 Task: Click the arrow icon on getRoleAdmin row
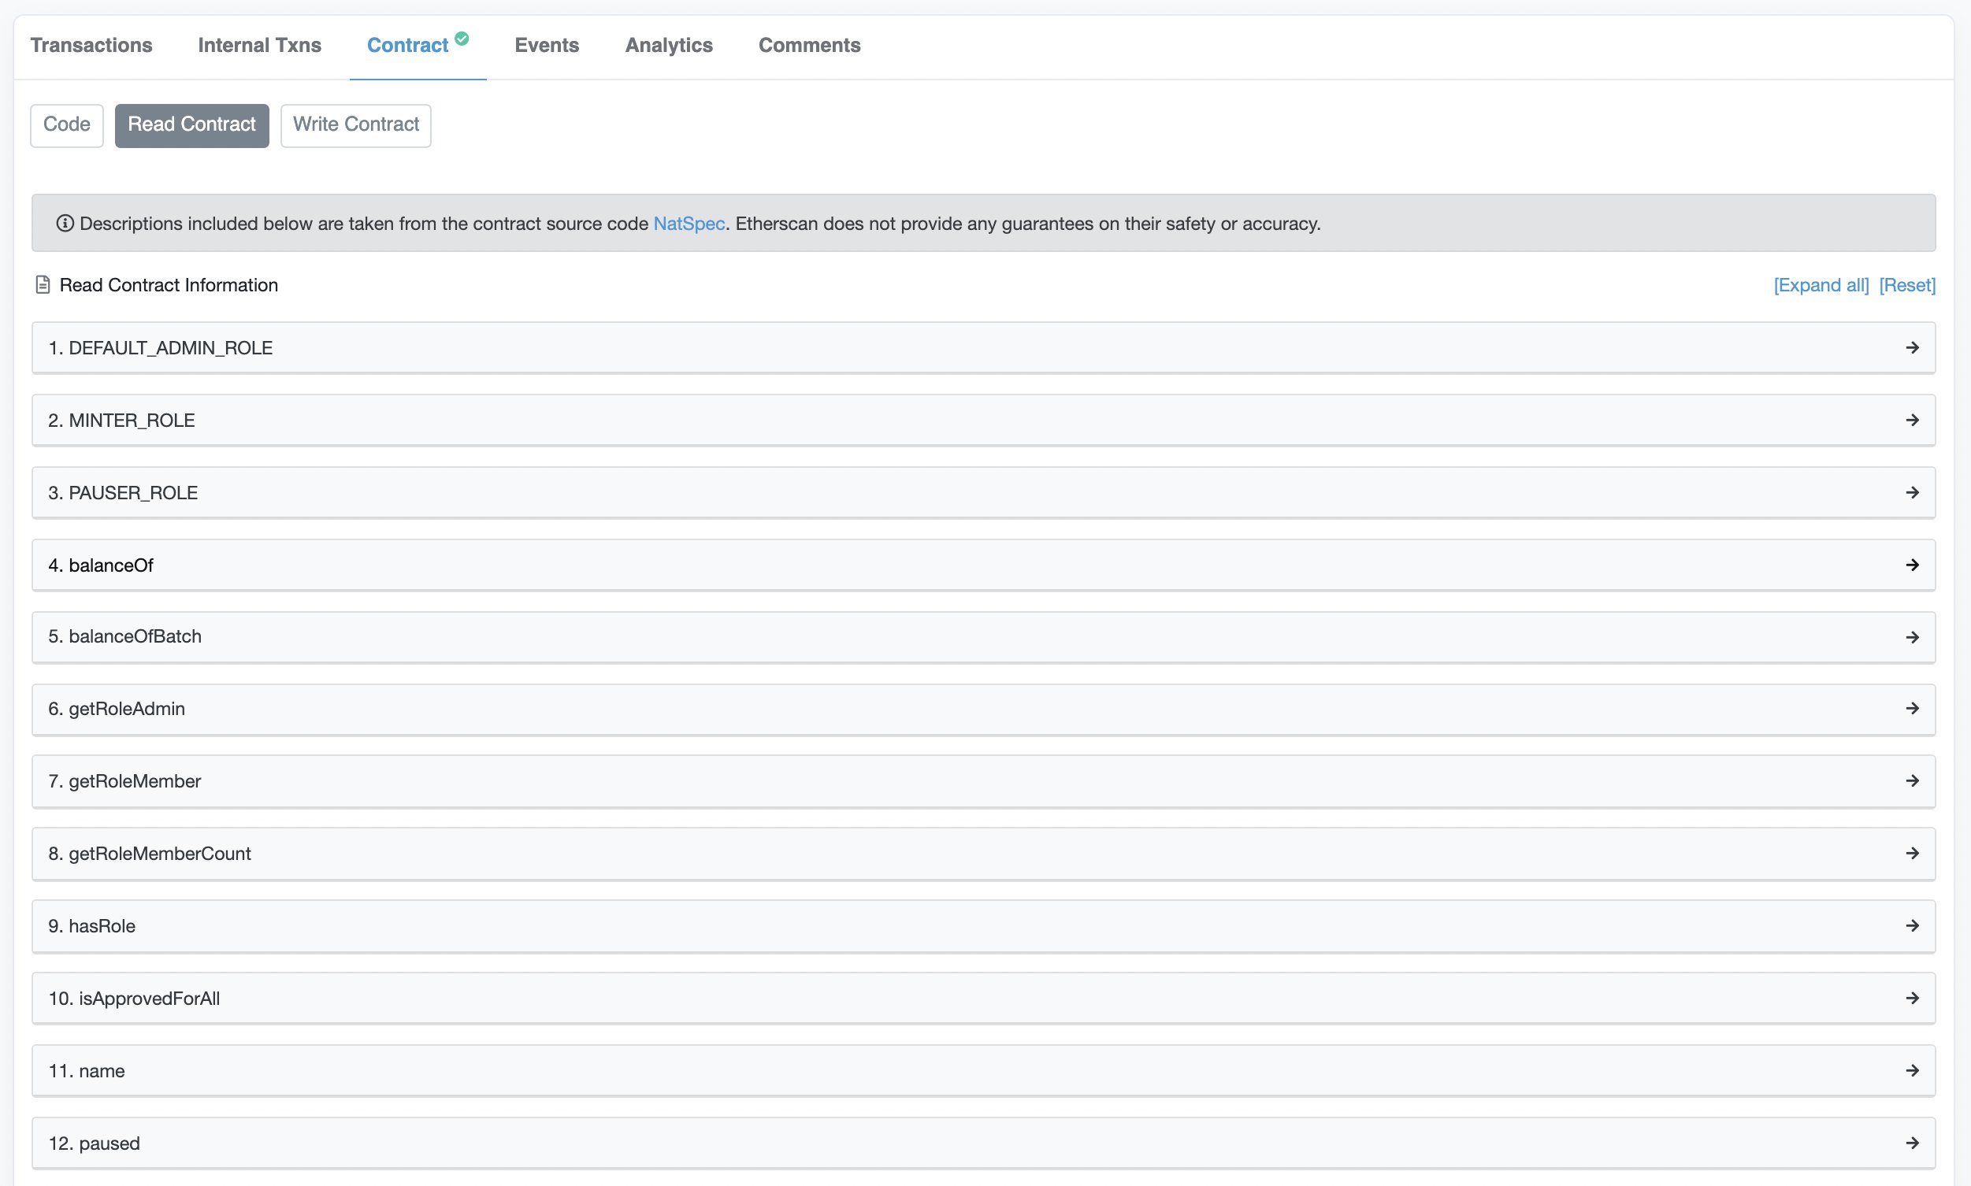click(x=1912, y=709)
